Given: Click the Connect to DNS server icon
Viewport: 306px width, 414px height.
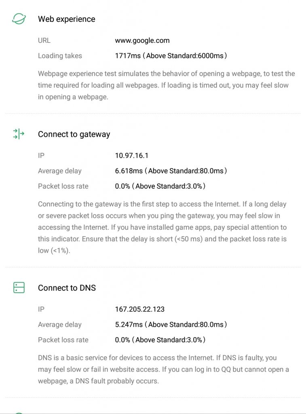Looking at the screenshot, I should [x=19, y=287].
